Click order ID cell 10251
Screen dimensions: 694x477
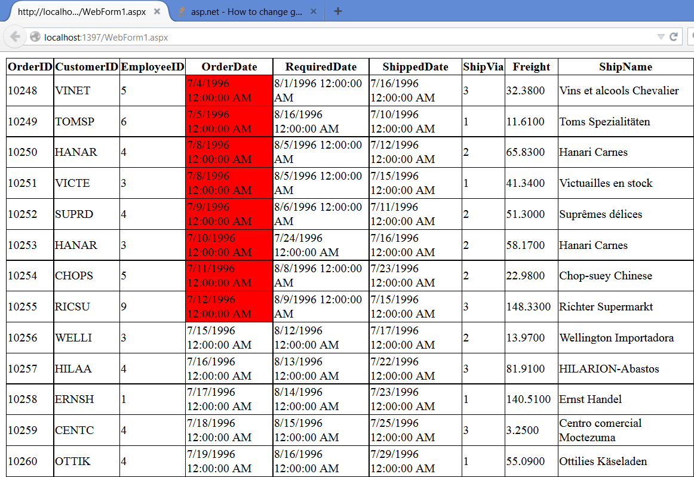[x=30, y=183]
